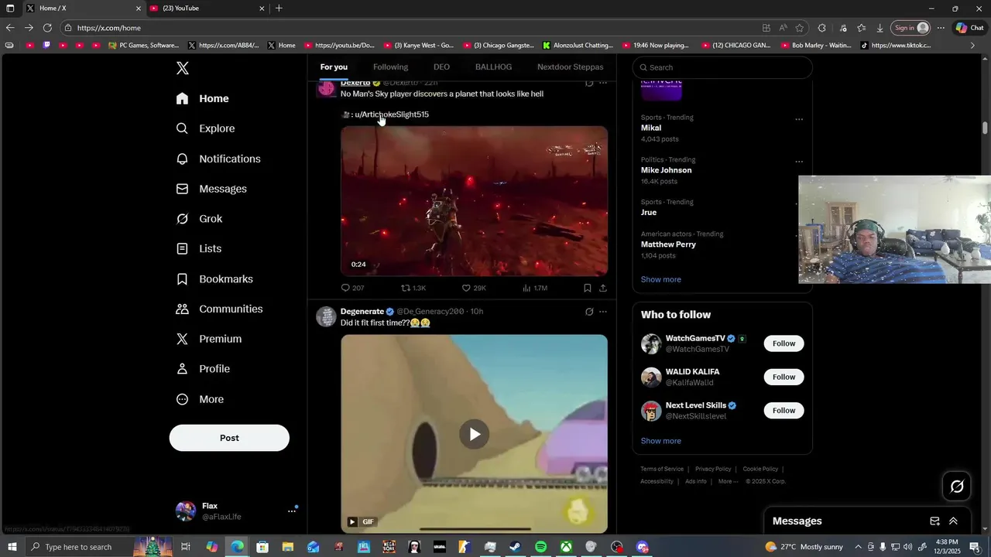Add this page to favorites star
This screenshot has height=557, width=991.
[800, 28]
